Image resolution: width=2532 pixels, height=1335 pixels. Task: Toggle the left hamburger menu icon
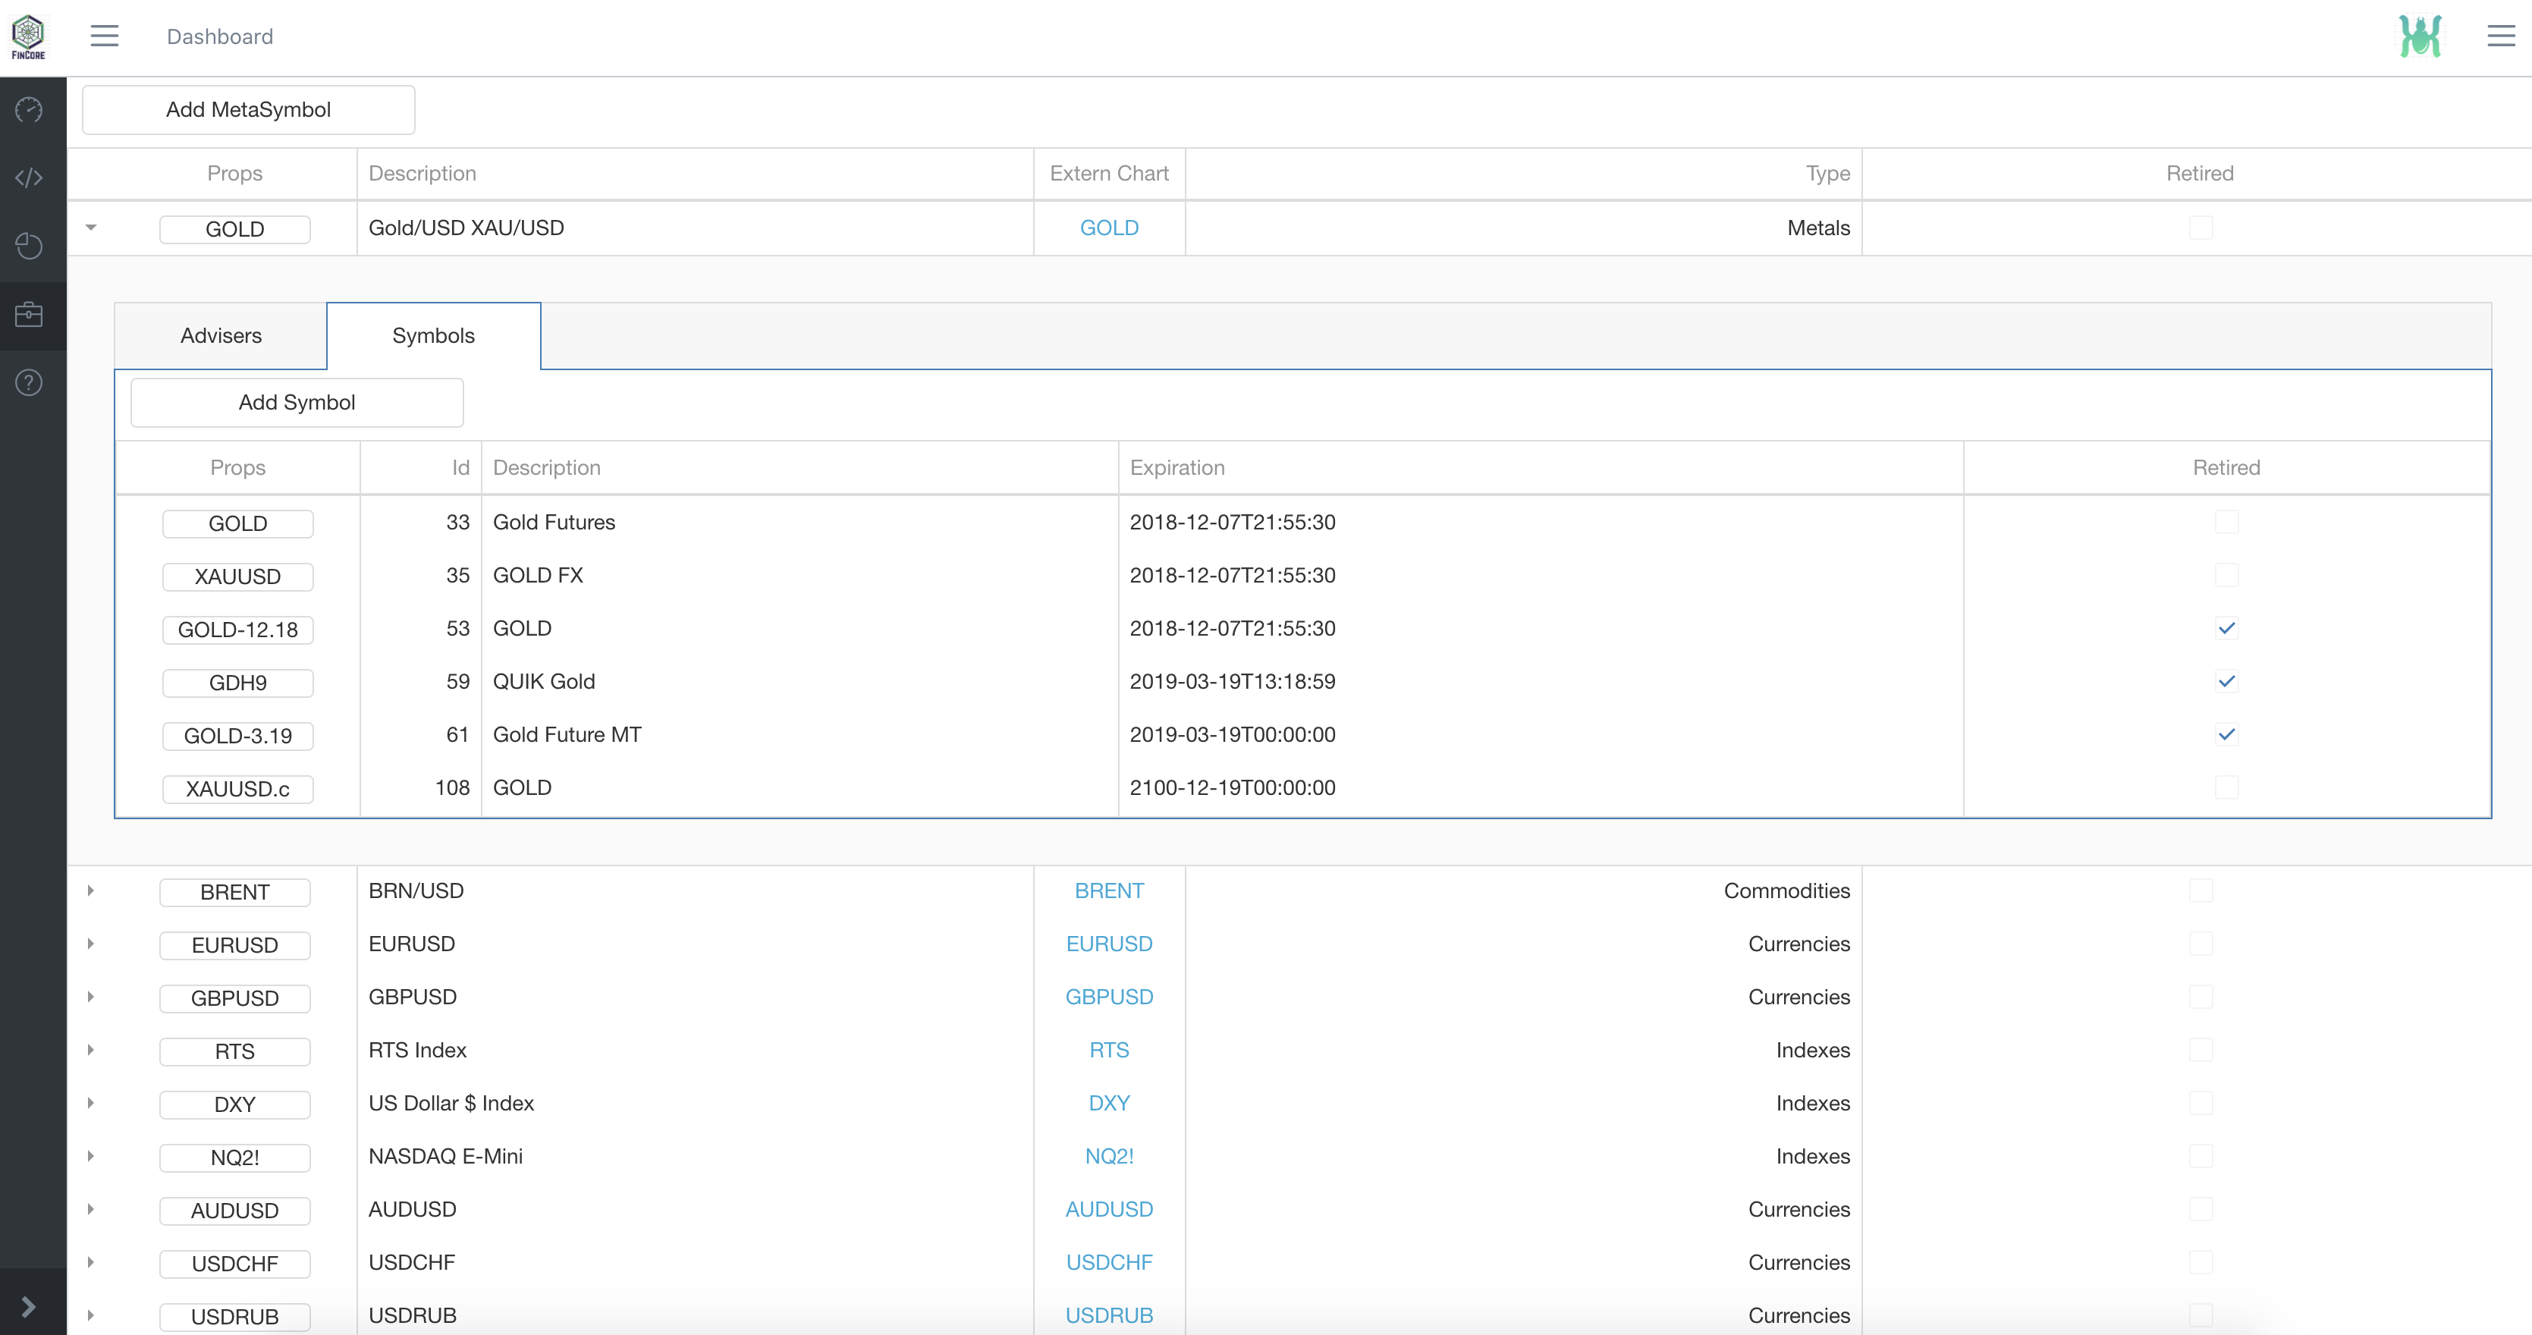click(x=104, y=36)
